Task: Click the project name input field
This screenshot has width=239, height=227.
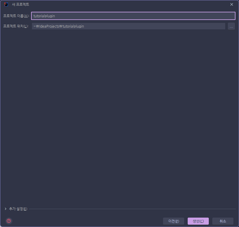Action: pyautogui.click(x=133, y=16)
